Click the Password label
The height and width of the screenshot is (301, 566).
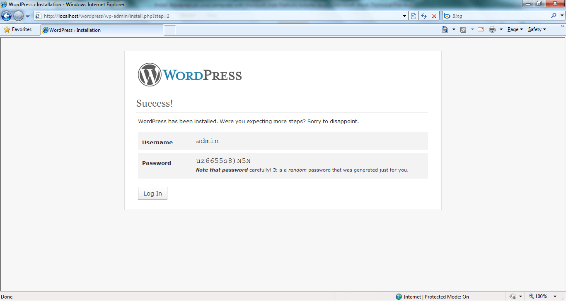coord(157,163)
